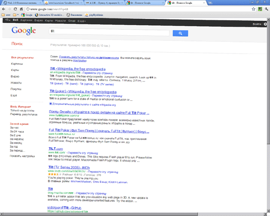Open the home page icon
The height and width of the screenshot is (216, 270).
(21, 9)
